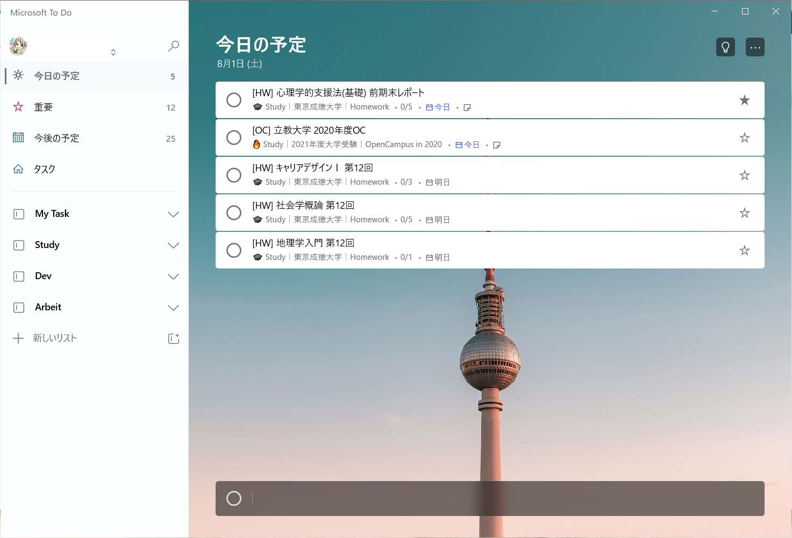Expand the My Task list group
Screen dimensions: 792x538
point(173,214)
